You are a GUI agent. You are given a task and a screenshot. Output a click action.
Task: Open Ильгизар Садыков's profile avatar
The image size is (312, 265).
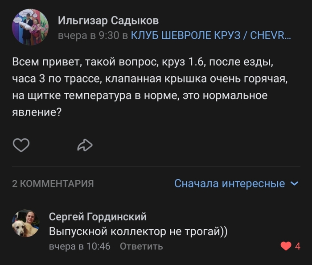coord(30,27)
